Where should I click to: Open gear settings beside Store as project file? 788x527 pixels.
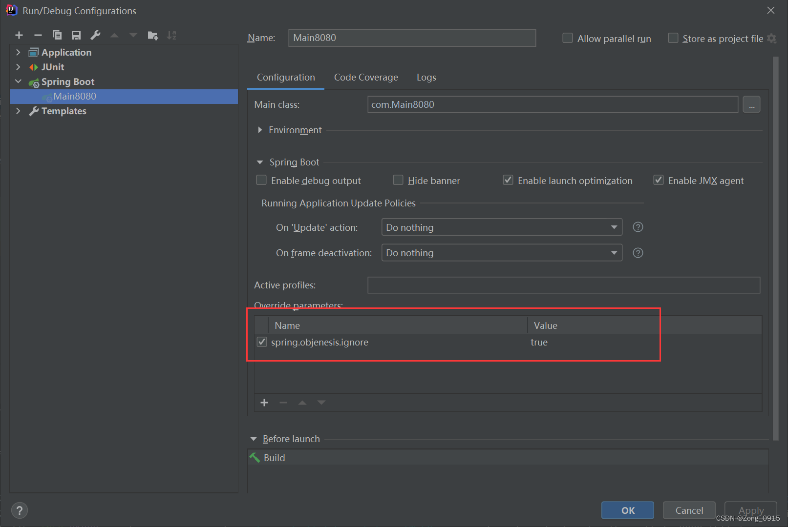coord(772,39)
